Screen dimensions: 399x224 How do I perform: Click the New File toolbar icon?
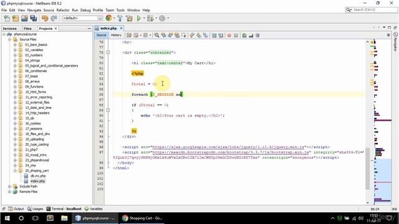coord(7,18)
